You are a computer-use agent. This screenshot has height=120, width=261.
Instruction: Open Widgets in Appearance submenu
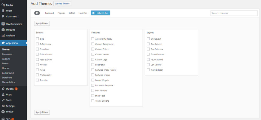(x=6, y=59)
